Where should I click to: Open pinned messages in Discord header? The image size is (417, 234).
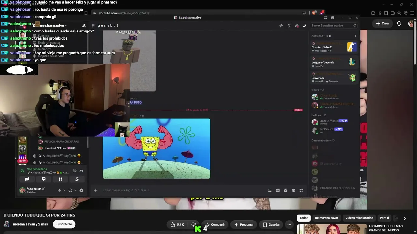point(296,26)
